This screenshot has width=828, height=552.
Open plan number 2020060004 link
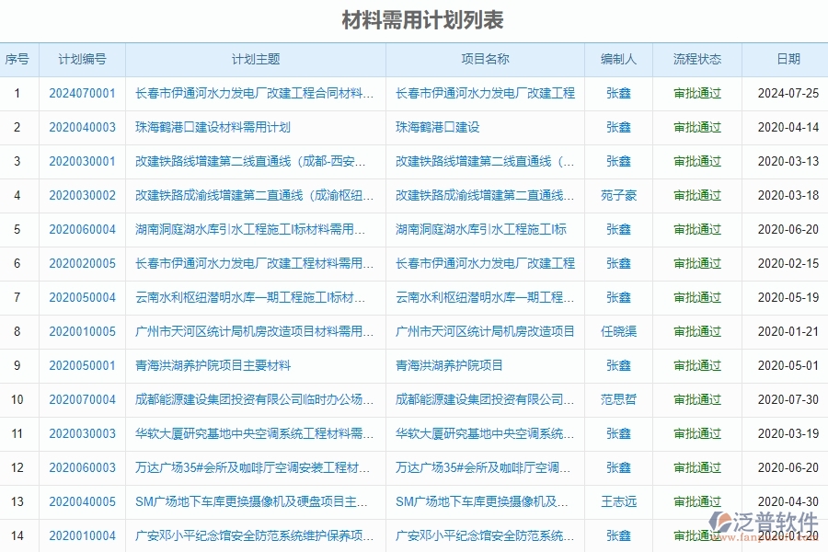click(x=81, y=230)
